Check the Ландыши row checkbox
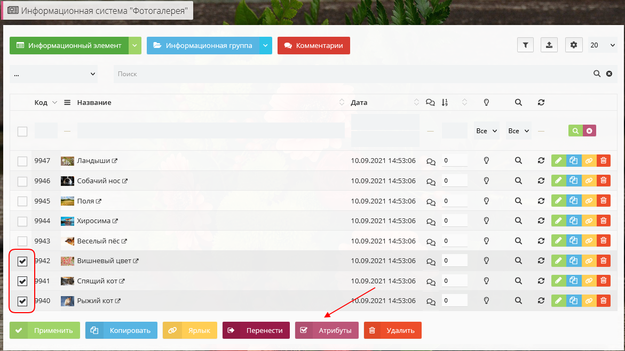This screenshot has height=351, width=625. [x=22, y=161]
